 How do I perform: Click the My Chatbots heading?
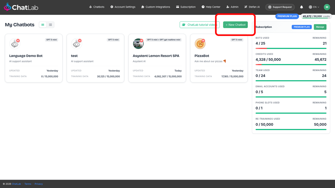tap(20, 25)
